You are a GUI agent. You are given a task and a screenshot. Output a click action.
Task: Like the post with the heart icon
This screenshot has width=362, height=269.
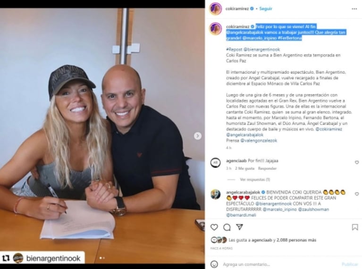pyautogui.click(x=214, y=227)
